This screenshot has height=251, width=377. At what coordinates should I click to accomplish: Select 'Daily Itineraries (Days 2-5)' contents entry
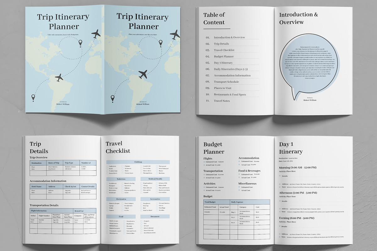pos(231,69)
